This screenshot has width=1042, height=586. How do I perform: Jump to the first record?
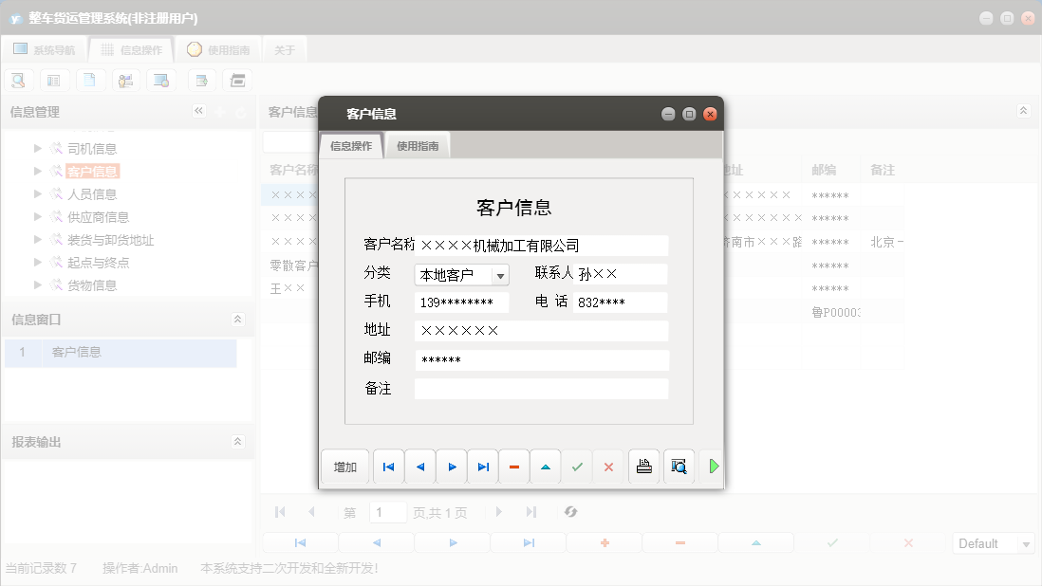(x=388, y=466)
